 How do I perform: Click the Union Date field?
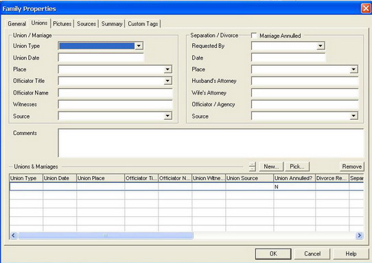pos(101,58)
